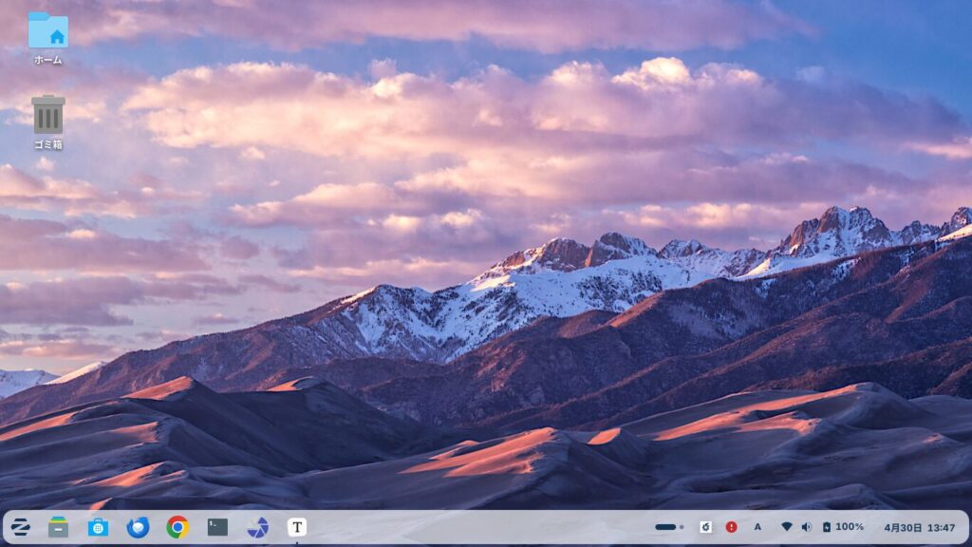Screen dimensions: 972x547
Task: Click the volume speaker icon
Action: coord(806,527)
